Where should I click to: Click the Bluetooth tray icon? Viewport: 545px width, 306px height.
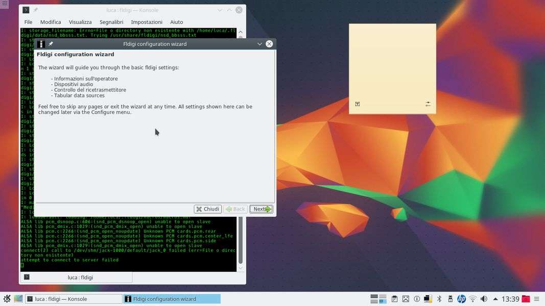(439, 299)
